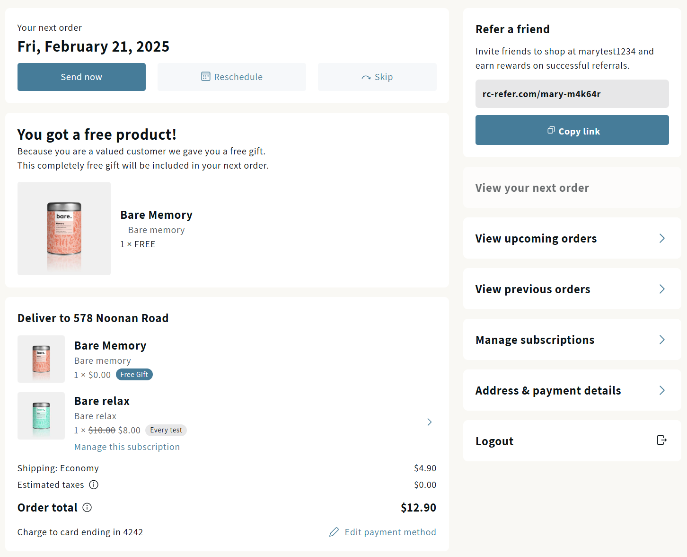Screen dimensions: 687x557
Task: Open Address & payment details
Action: coord(572,390)
